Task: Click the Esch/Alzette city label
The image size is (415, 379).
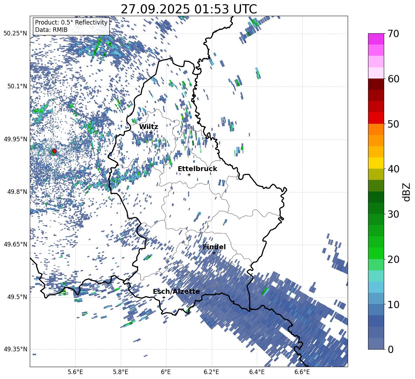Action: [x=176, y=291]
